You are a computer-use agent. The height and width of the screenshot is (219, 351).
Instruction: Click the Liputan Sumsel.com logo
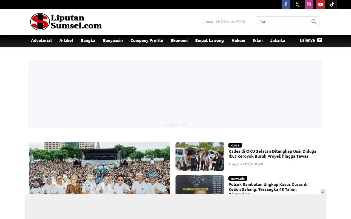tap(66, 22)
